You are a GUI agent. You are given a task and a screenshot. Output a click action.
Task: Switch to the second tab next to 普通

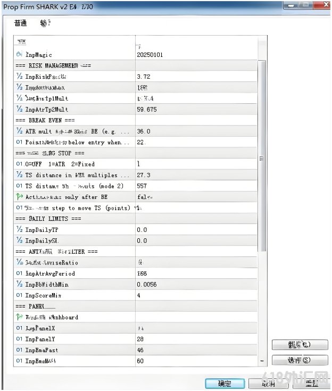click(45, 23)
